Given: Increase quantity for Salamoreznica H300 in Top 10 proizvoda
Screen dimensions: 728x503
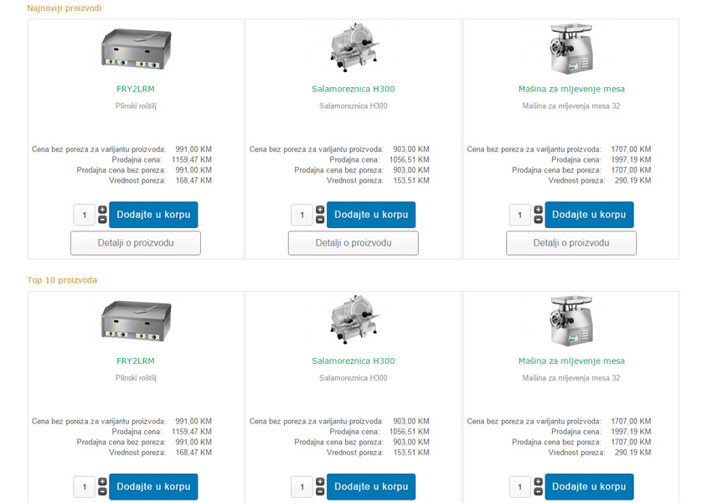Looking at the screenshot, I should (320, 482).
